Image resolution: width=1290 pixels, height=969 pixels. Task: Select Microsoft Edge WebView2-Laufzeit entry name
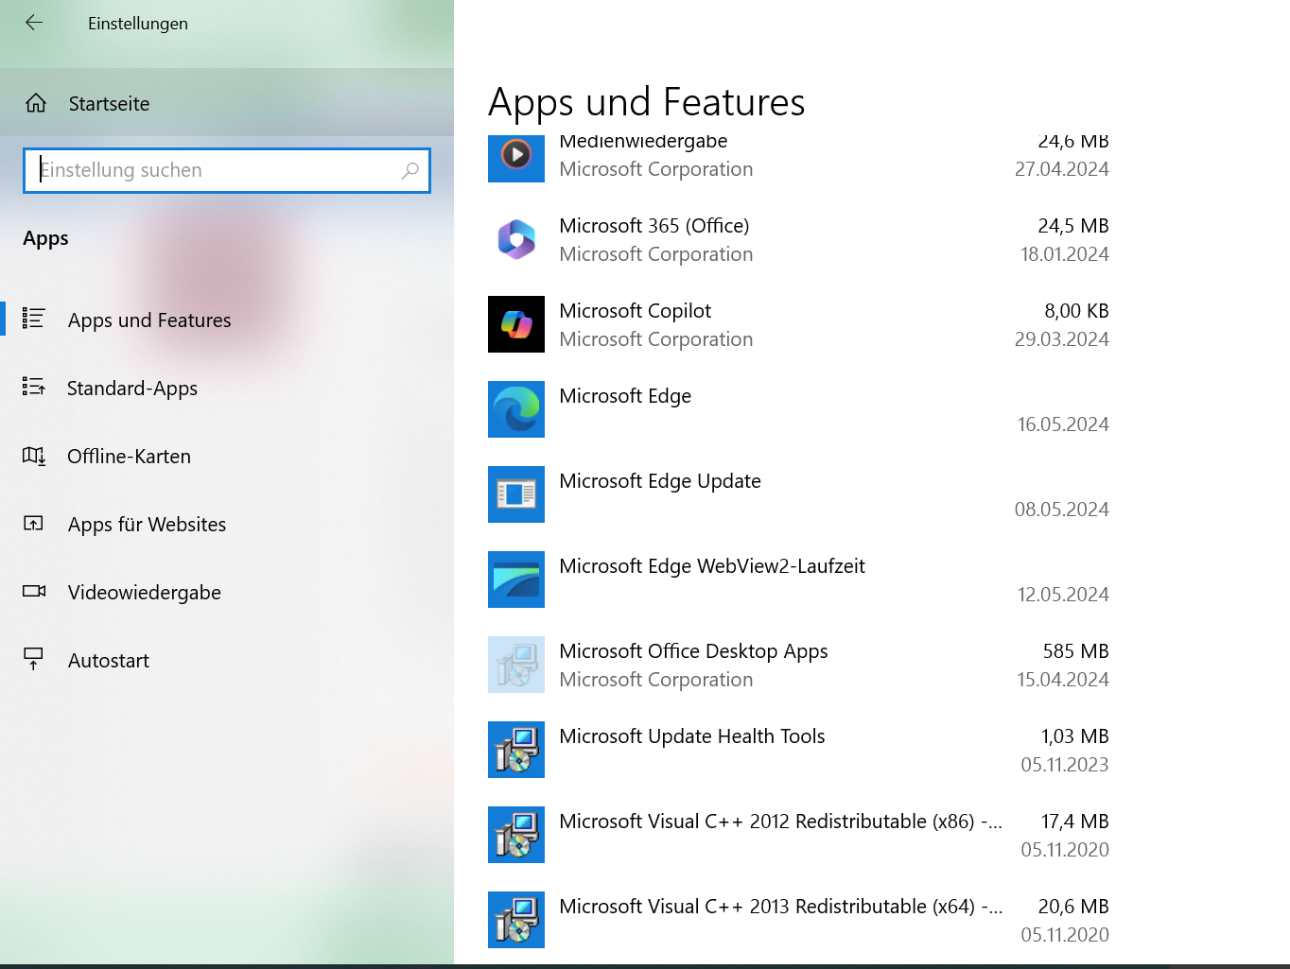pyautogui.click(x=712, y=566)
